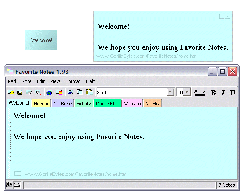Screen dimensions: 252x192
Task: Switch to the Citi Banc tab
Action: pos(62,104)
